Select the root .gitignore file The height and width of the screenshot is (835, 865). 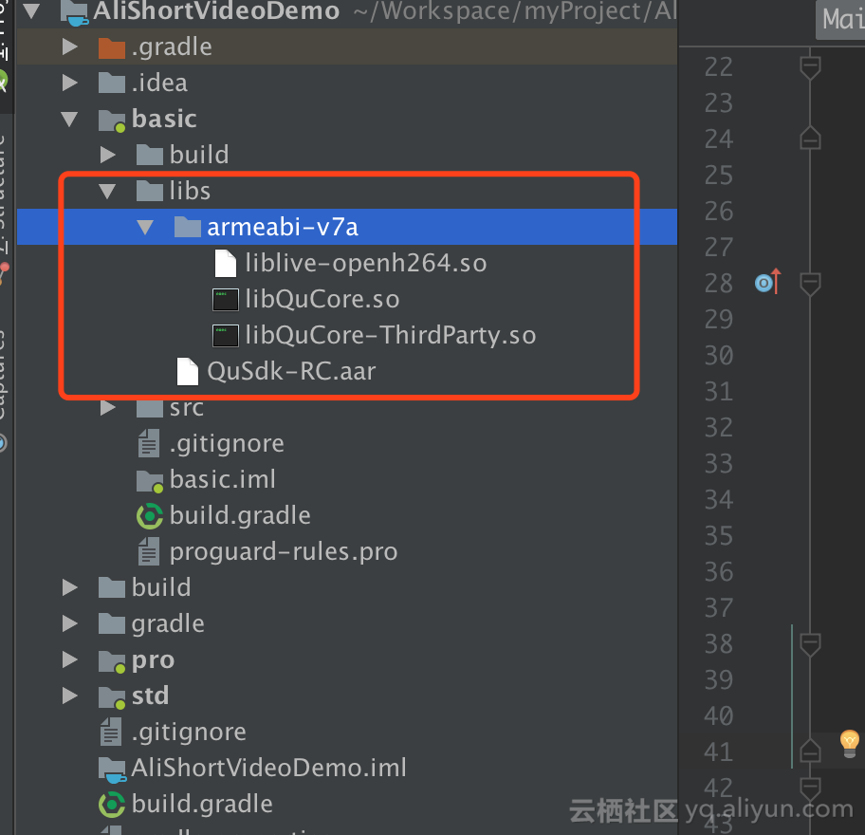189,733
